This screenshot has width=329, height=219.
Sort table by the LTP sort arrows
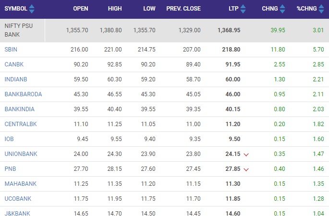pyautogui.click(x=243, y=9)
